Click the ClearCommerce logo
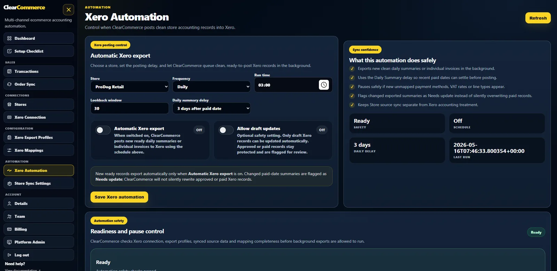The width and height of the screenshot is (557, 271). pos(24,7)
